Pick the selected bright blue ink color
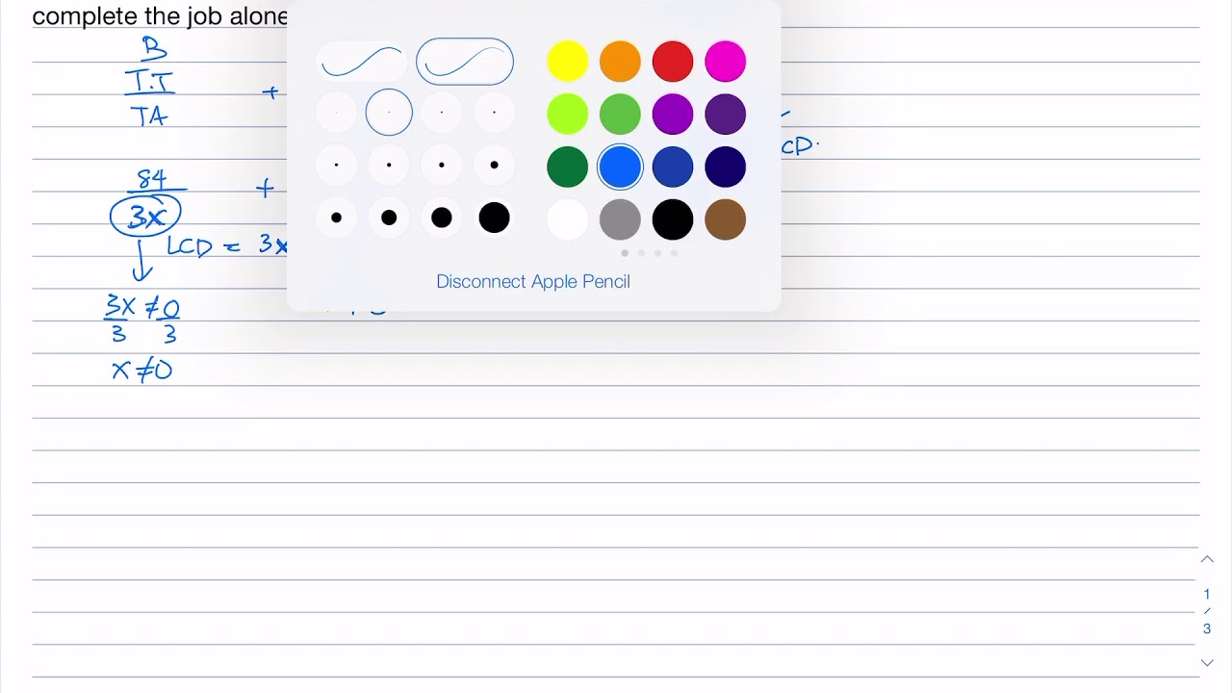This screenshot has width=1232, height=693. 620,167
